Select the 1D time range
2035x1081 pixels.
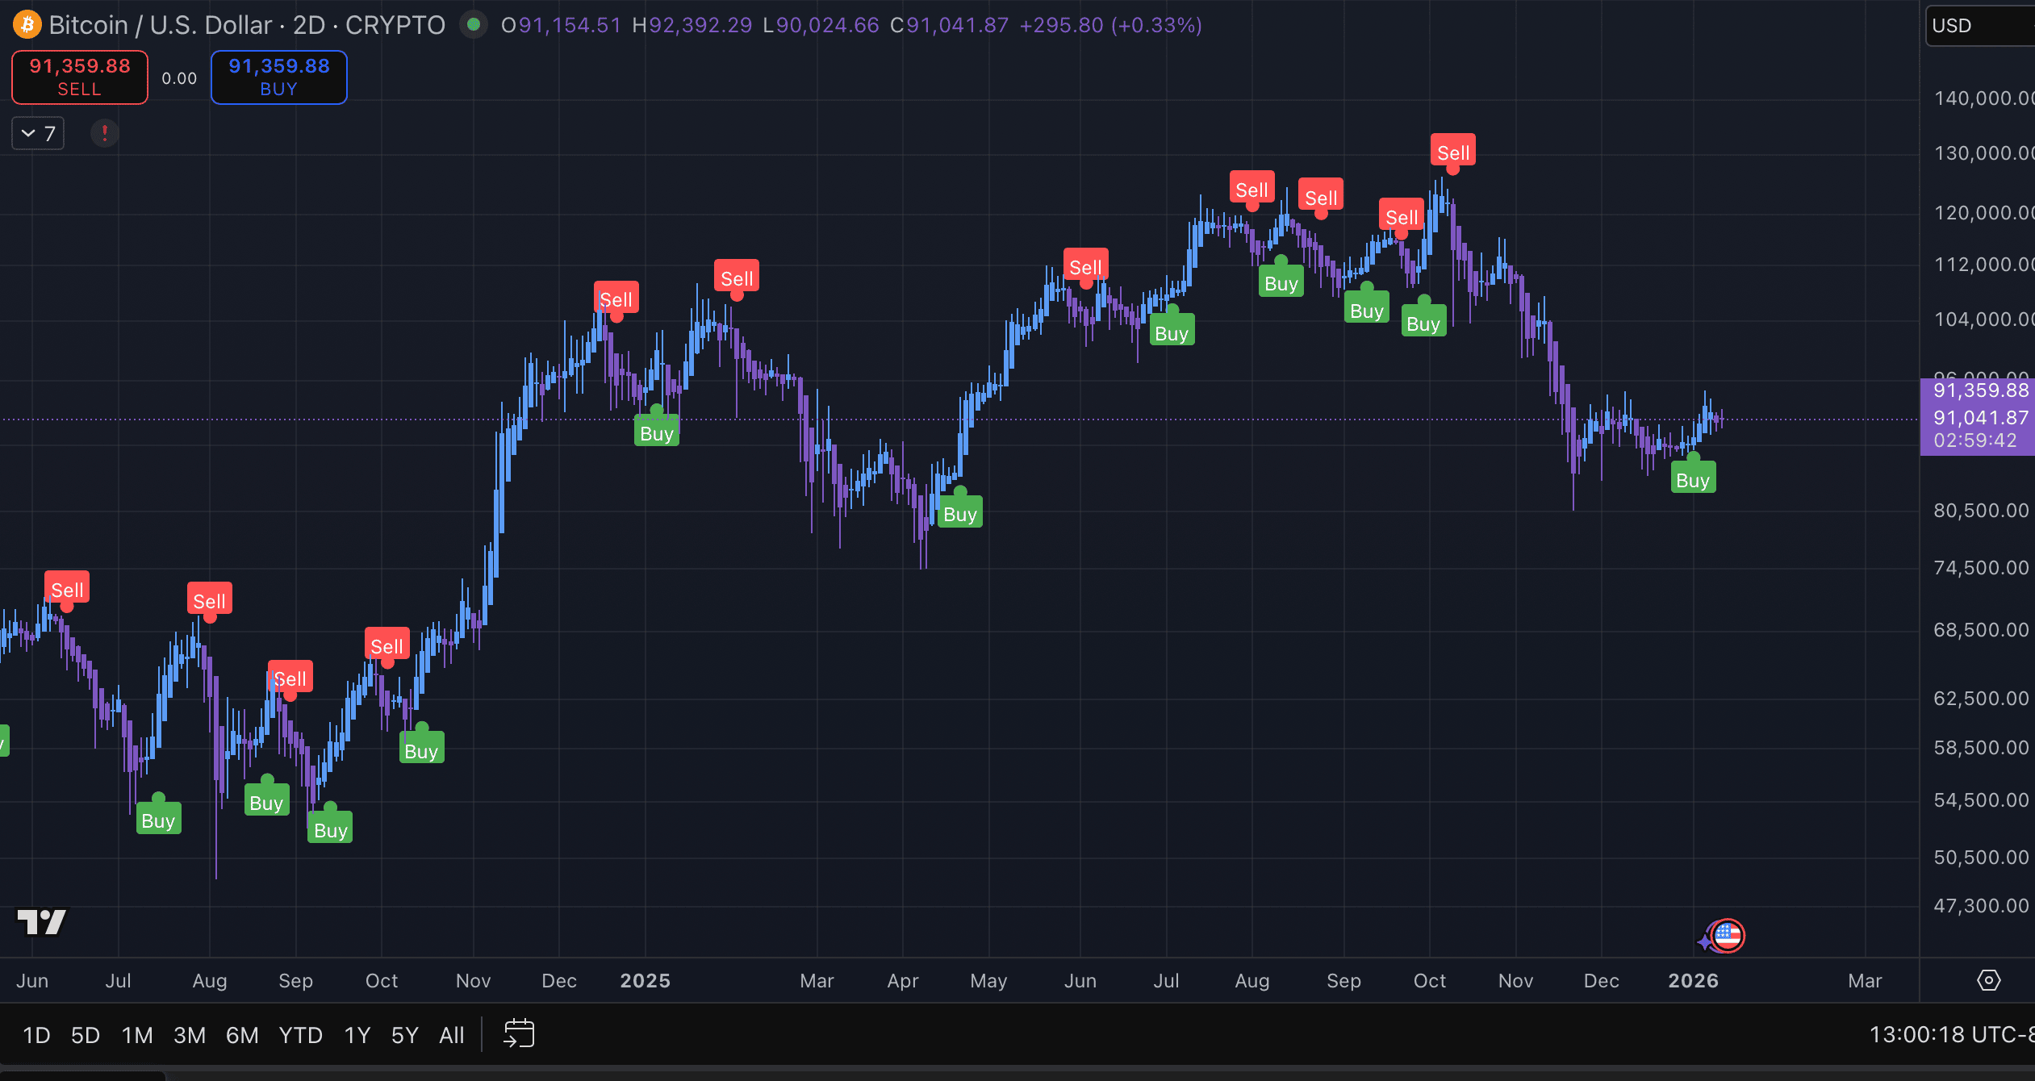tap(36, 1035)
